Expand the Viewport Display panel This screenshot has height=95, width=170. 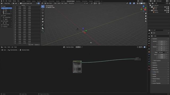[156, 79]
